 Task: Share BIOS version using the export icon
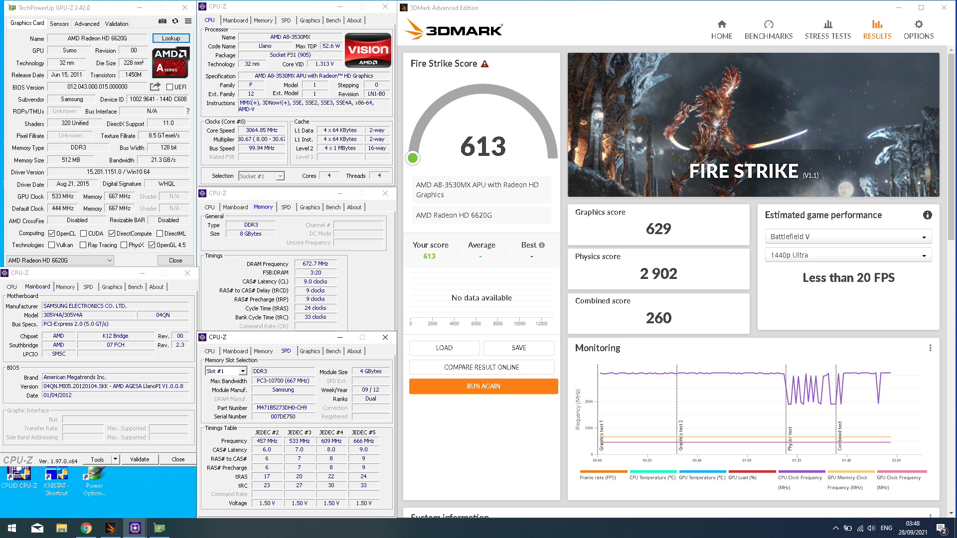[155, 87]
